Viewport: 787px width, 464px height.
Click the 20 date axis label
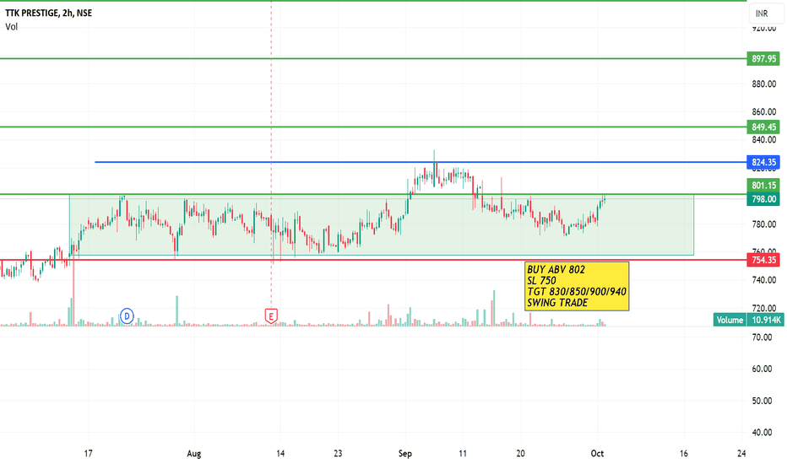click(x=520, y=454)
